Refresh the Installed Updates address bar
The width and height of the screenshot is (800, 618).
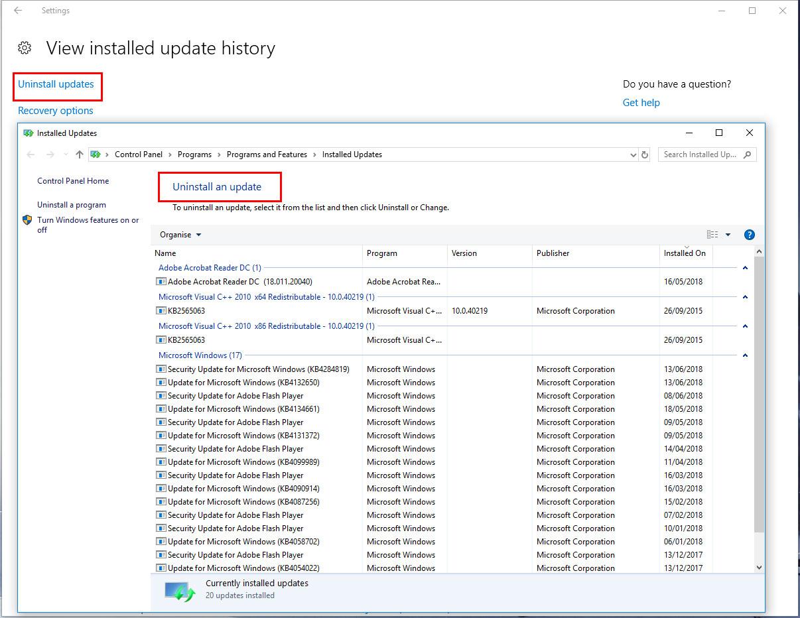pos(644,154)
